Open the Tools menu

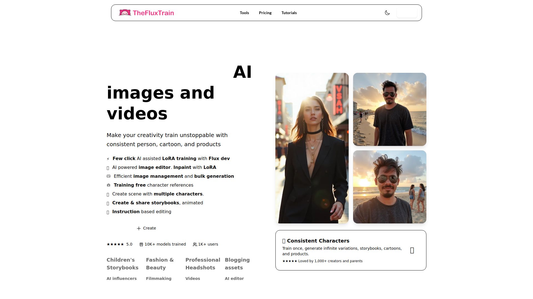point(244,13)
